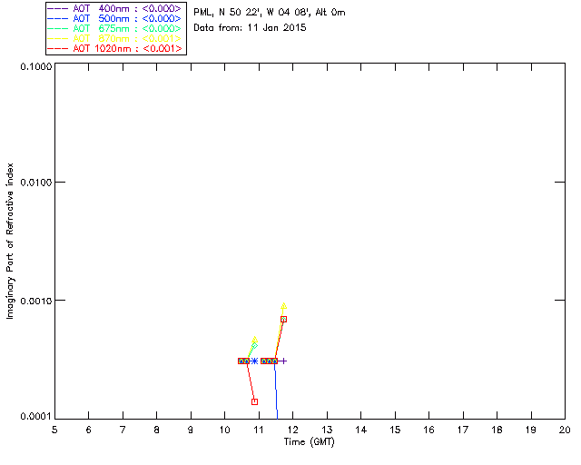
Task: Click the y-axis value 0.0010
Action: [x=36, y=301]
